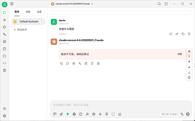This screenshot has width=195, height=121.
Task: Open the search icon in title bar
Action: coord(159,4)
